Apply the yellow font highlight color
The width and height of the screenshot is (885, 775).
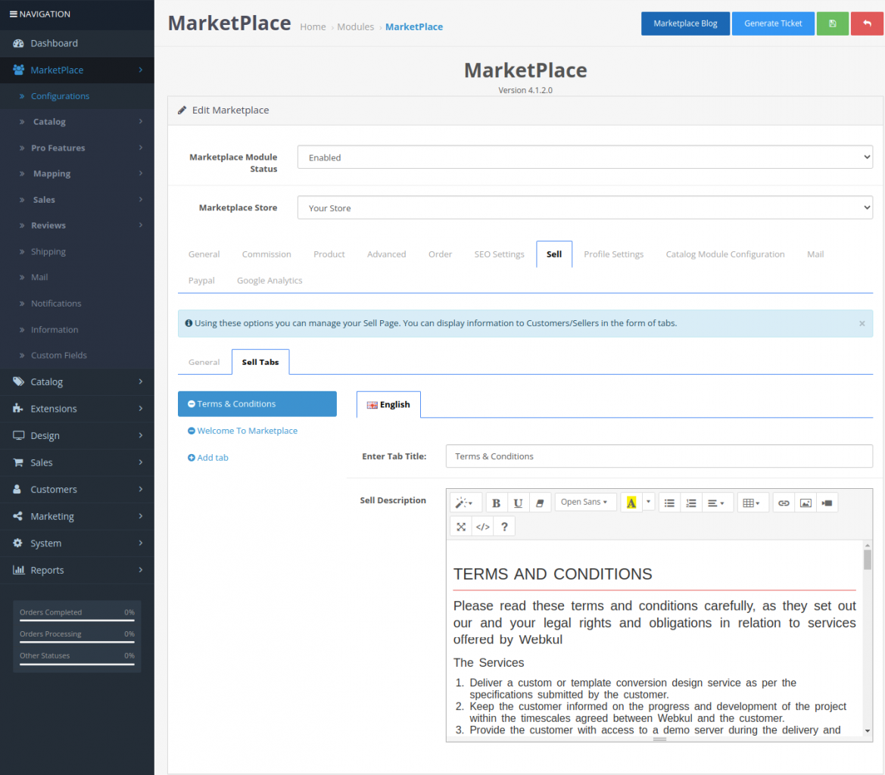631,503
